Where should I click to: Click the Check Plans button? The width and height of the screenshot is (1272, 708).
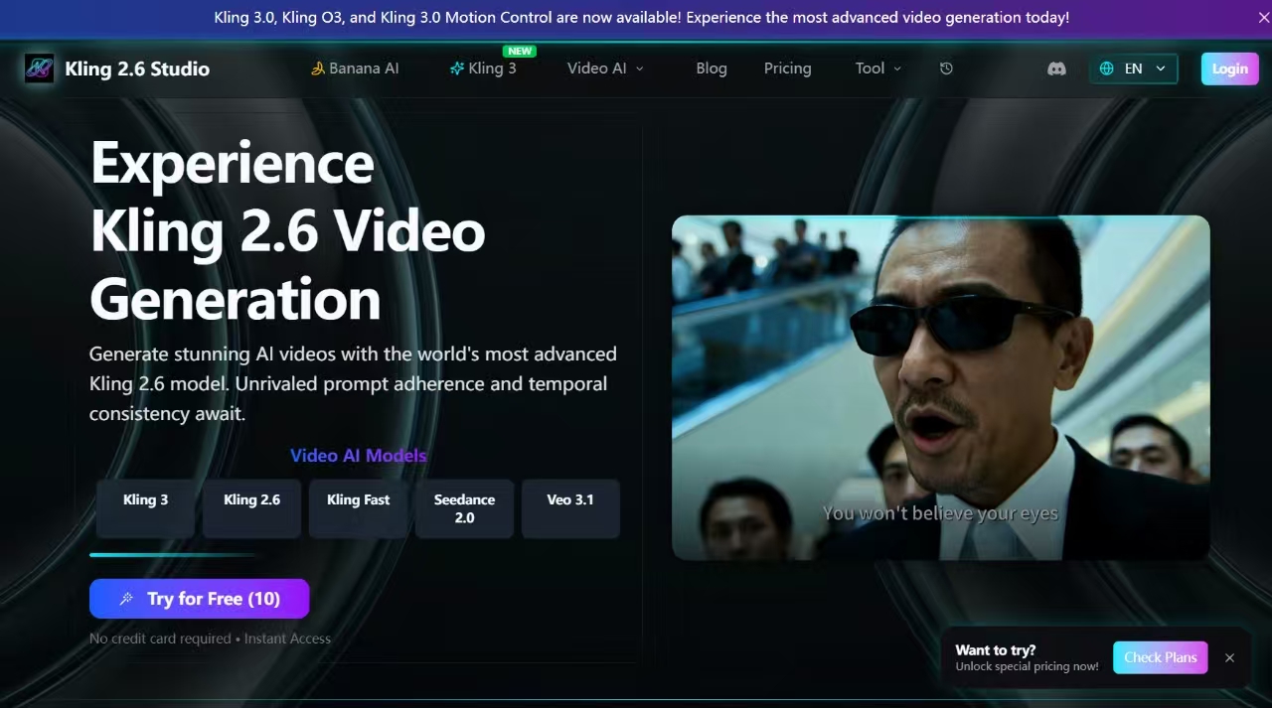click(x=1160, y=657)
